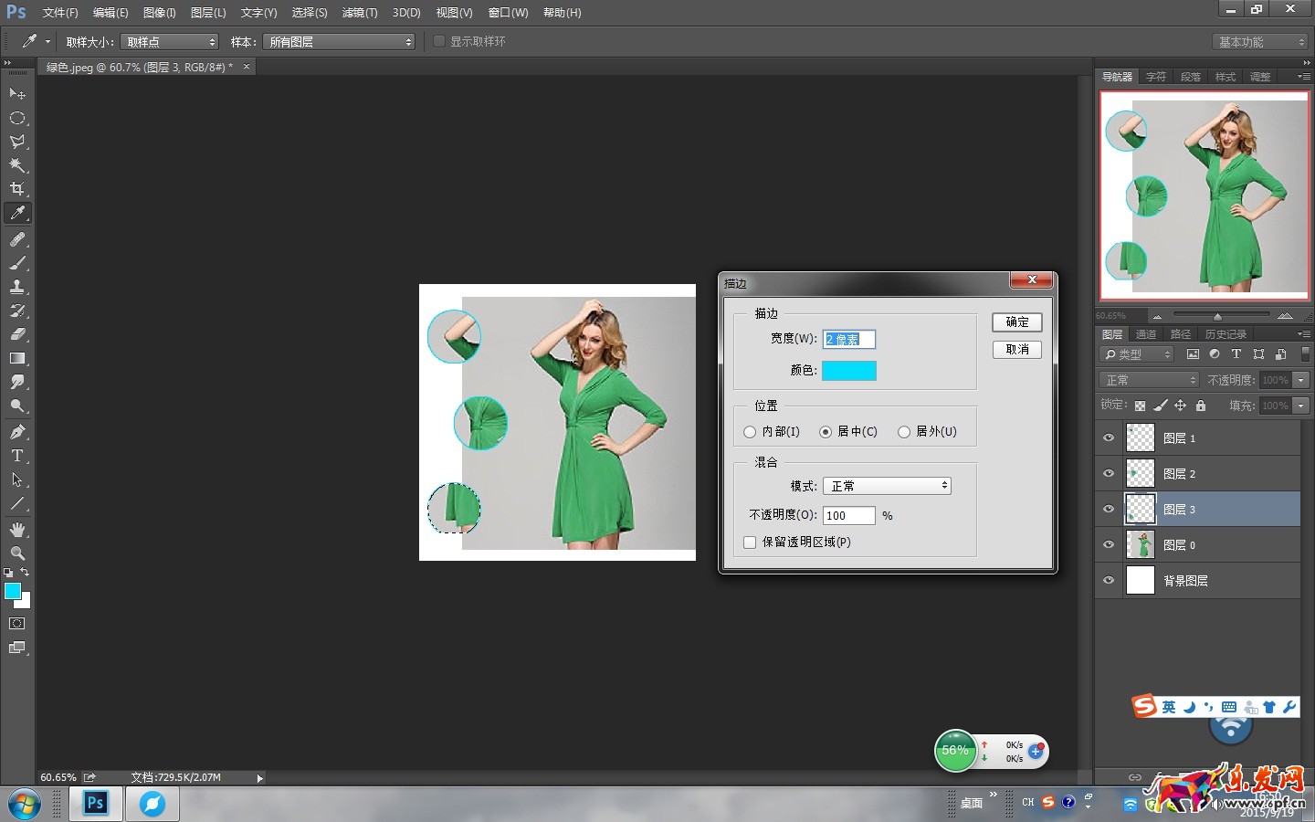Select the Horizontal Type tool

(17, 456)
